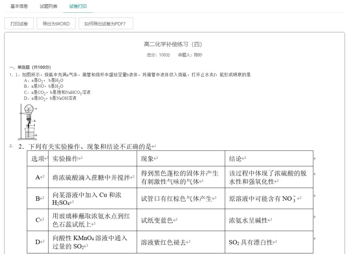Export the paper with 导出为WORD
346x254 pixels.
(x=56, y=24)
